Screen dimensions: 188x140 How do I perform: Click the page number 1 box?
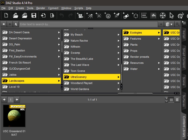coord(11,100)
